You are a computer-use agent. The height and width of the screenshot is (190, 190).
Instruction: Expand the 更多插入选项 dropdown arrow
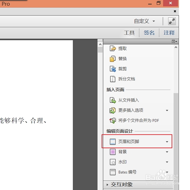167,111
